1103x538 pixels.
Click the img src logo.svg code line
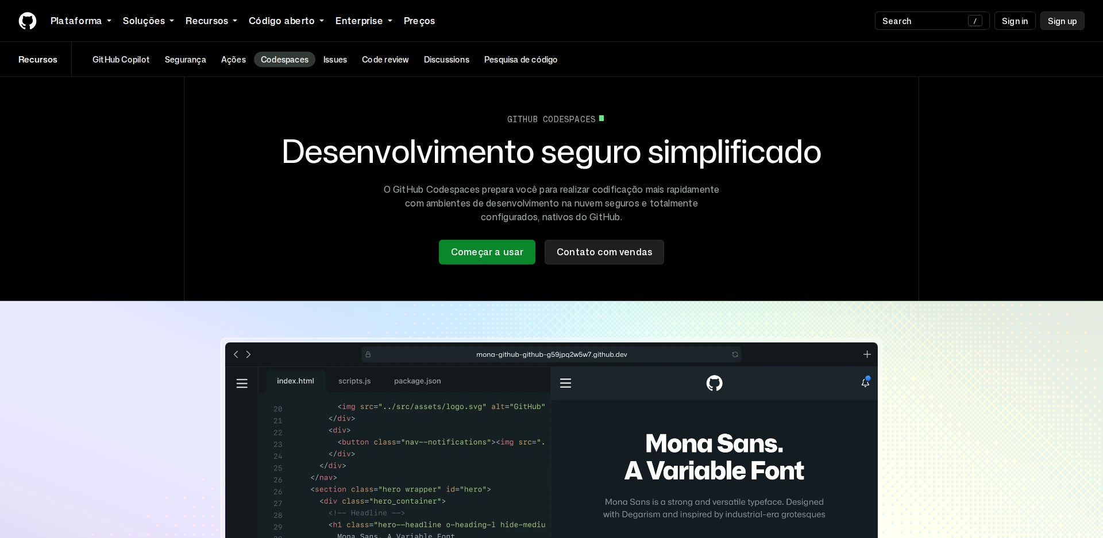(x=441, y=407)
